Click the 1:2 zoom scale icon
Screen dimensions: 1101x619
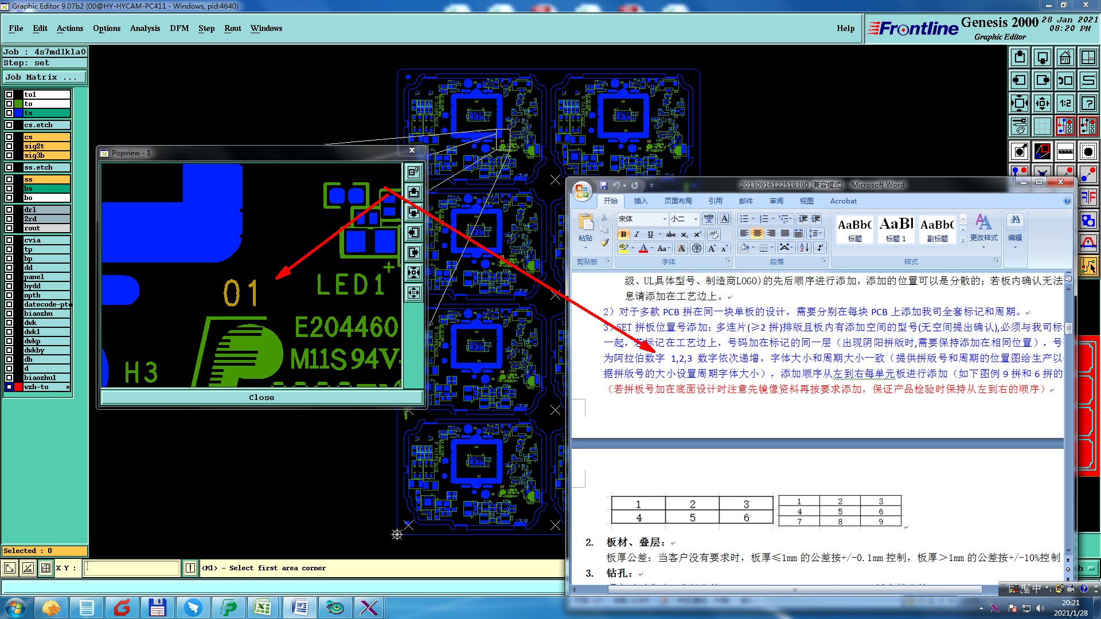click(1065, 103)
